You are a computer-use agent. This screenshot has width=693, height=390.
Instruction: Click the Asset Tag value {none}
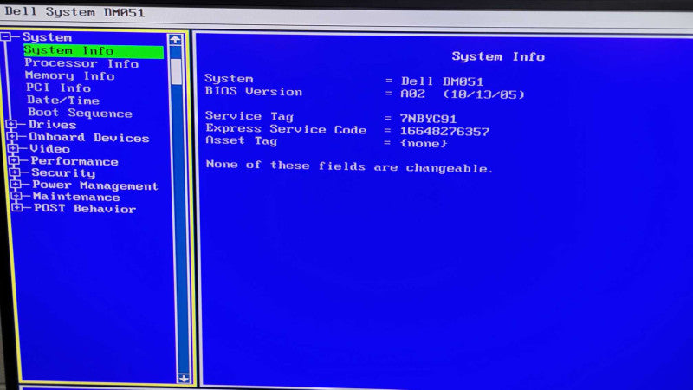[x=424, y=144]
